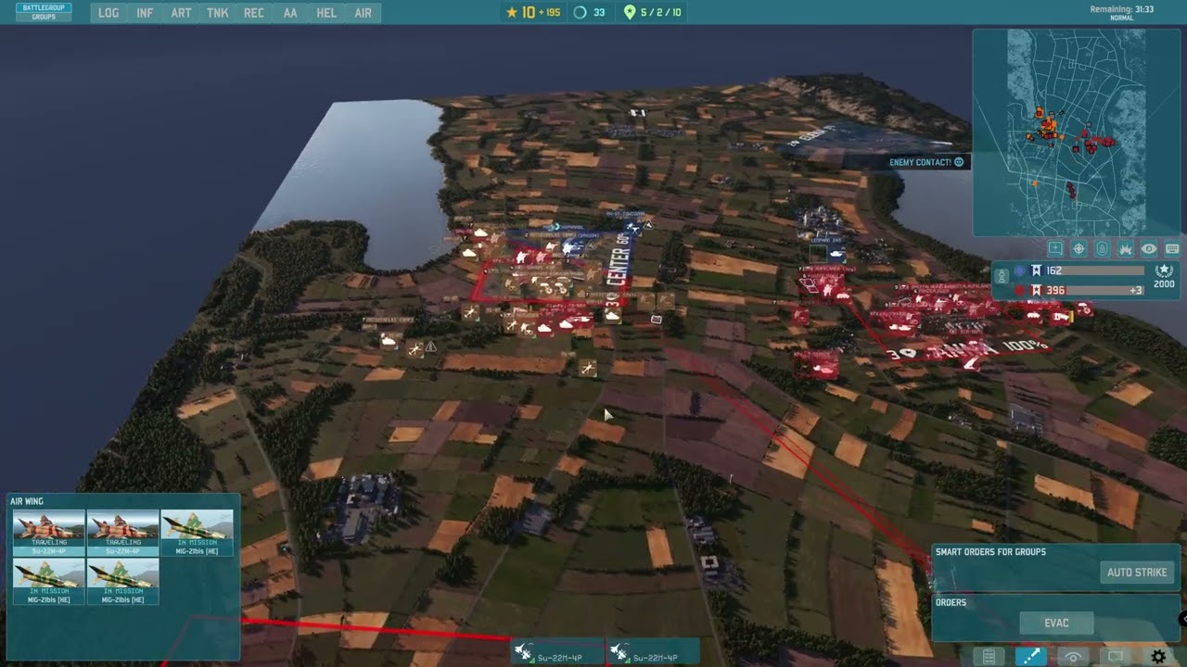Click the red team score bar 396

coord(1081,290)
